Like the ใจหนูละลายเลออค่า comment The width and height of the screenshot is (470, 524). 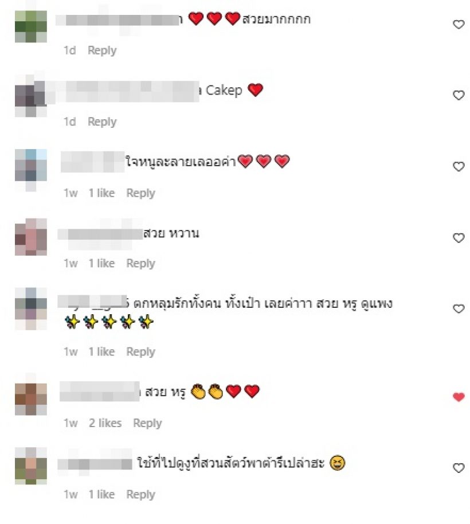(x=459, y=166)
